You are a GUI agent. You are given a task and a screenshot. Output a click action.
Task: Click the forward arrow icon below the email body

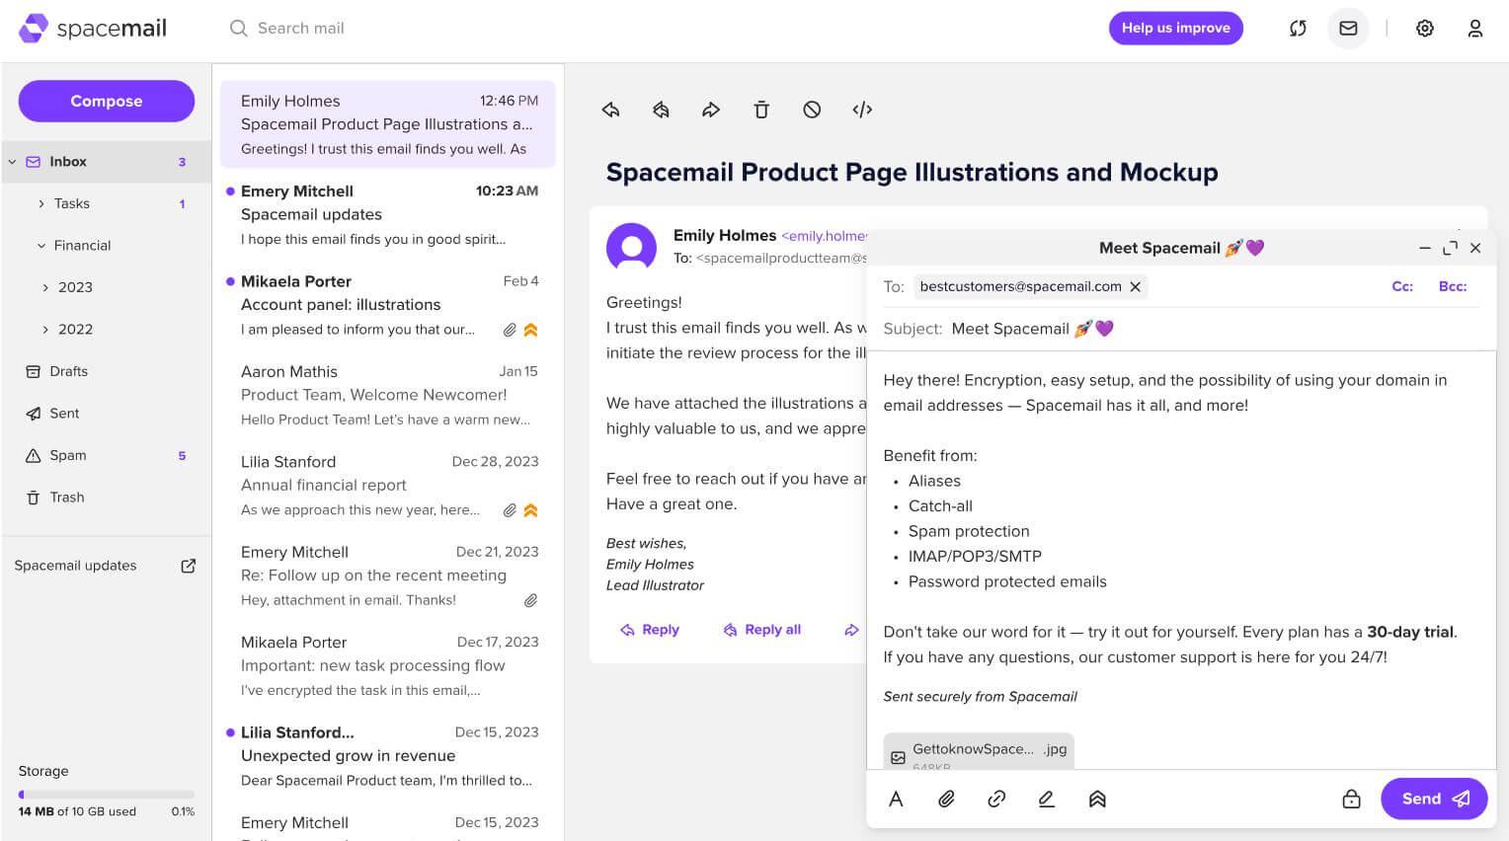851,630
